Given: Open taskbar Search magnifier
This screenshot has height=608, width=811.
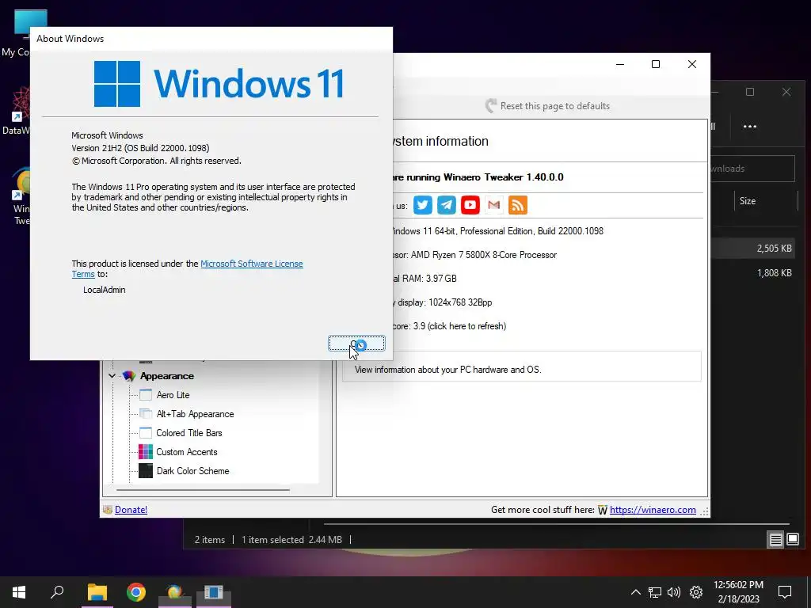Looking at the screenshot, I should 57,592.
